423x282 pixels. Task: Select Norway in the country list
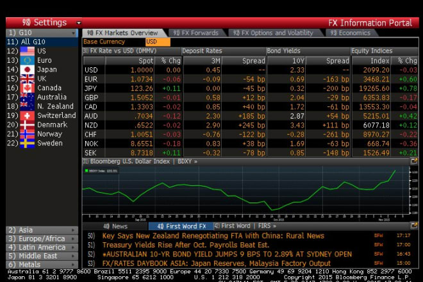click(x=49, y=134)
